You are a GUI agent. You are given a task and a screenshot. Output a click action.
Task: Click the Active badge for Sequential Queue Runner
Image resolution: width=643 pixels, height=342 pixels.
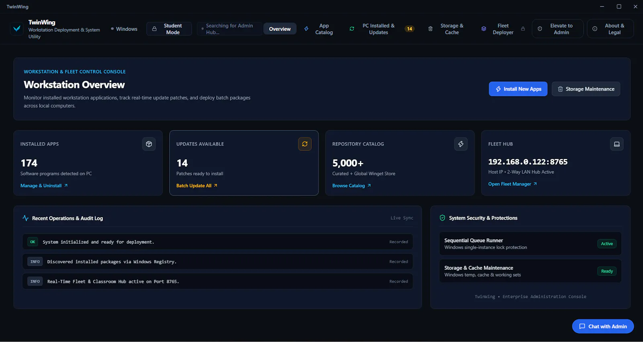point(607,244)
